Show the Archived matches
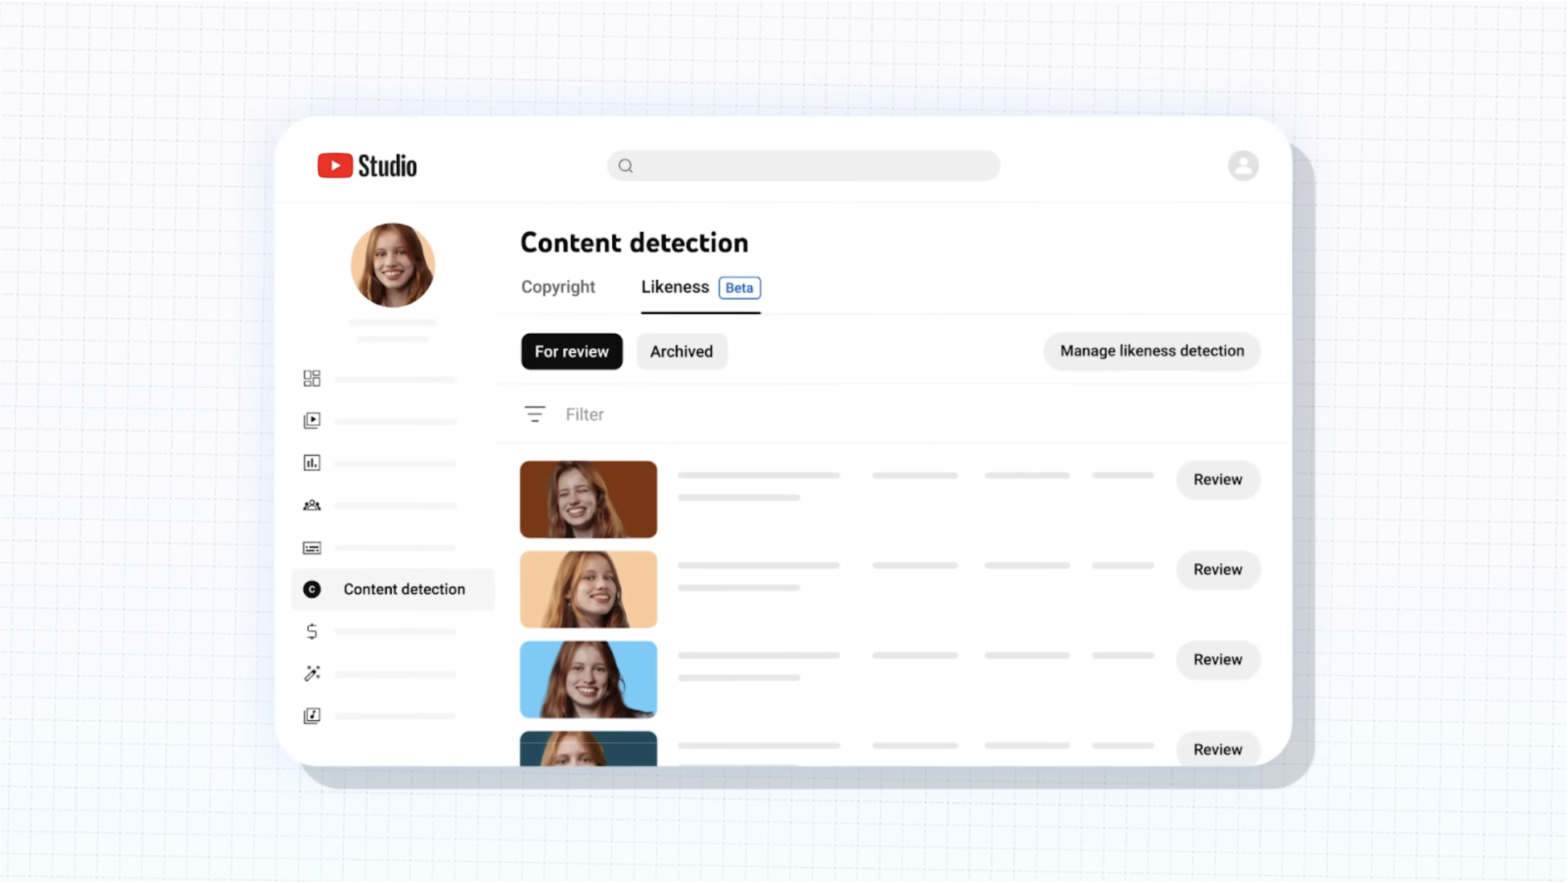1568x883 pixels. 681,352
